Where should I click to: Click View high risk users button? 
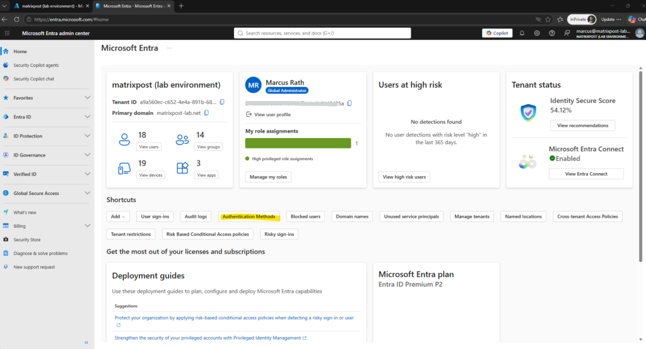404,177
